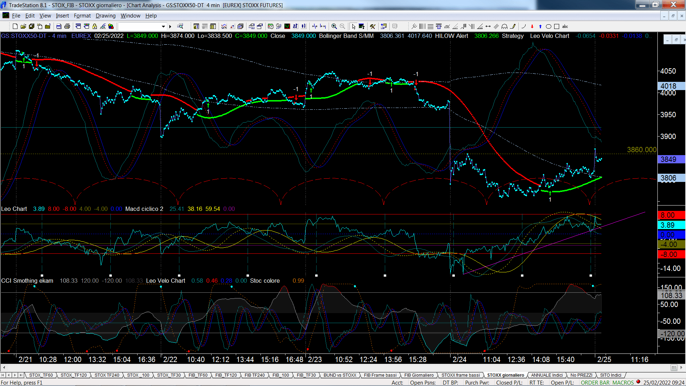Open the File menu
The image size is (686, 386).
click(16, 16)
